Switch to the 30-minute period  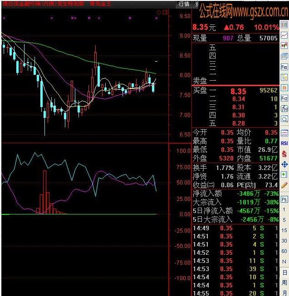point(284,241)
